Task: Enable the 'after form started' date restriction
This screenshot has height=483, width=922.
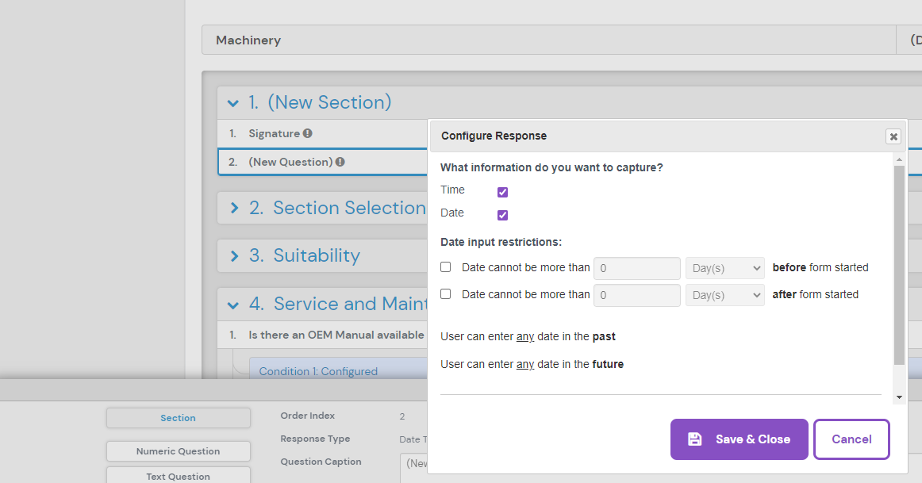Action: tap(446, 294)
